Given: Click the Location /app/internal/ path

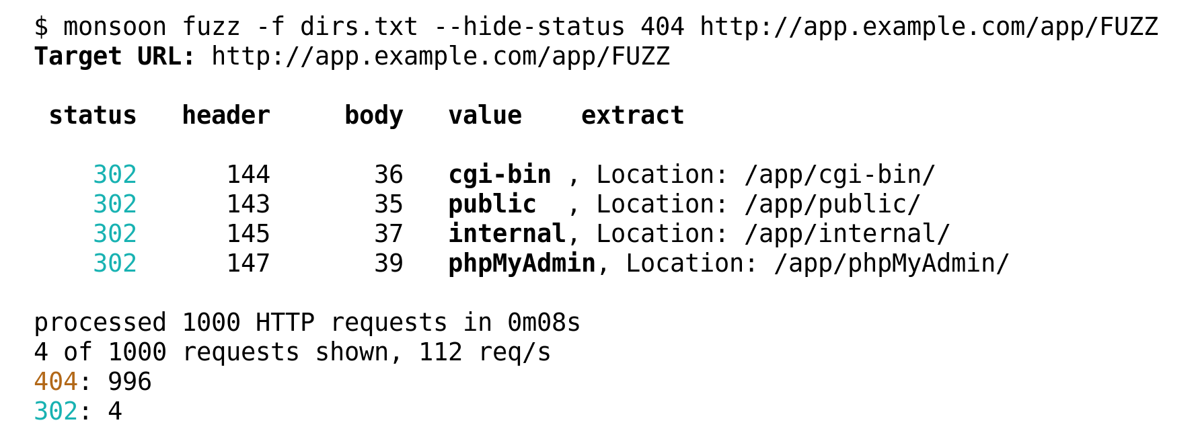Looking at the screenshot, I should (x=774, y=234).
